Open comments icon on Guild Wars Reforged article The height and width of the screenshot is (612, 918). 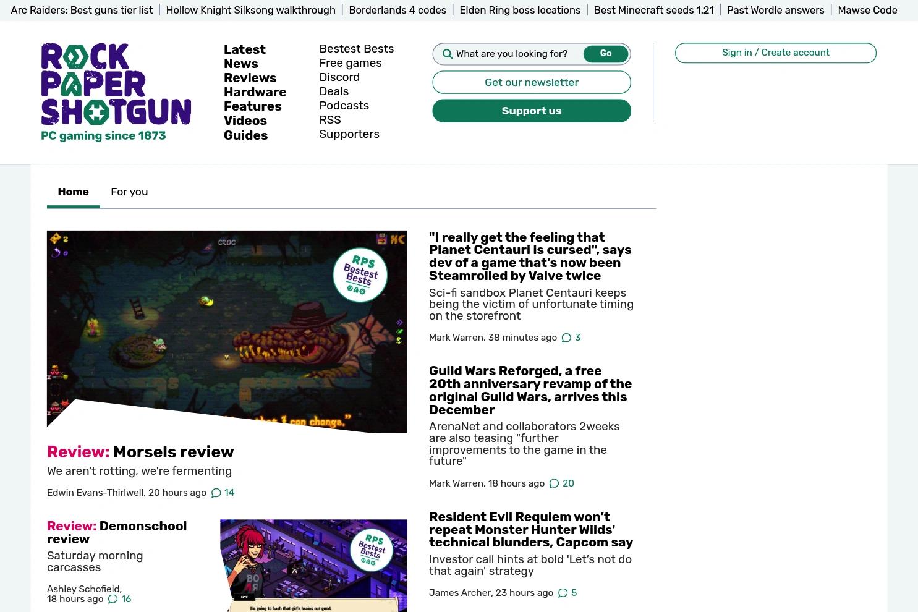[554, 484]
